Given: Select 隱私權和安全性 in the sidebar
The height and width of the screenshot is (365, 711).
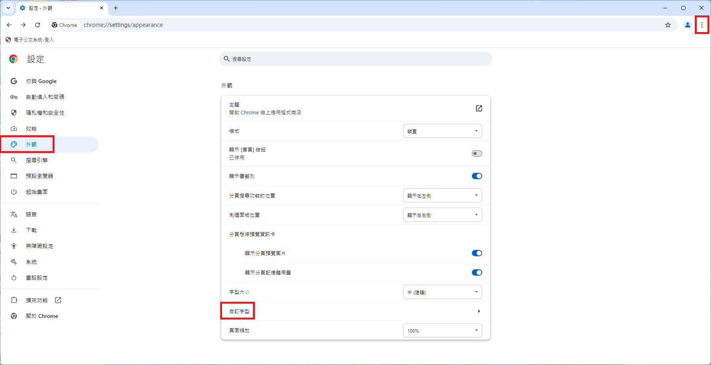Looking at the screenshot, I should (x=45, y=113).
